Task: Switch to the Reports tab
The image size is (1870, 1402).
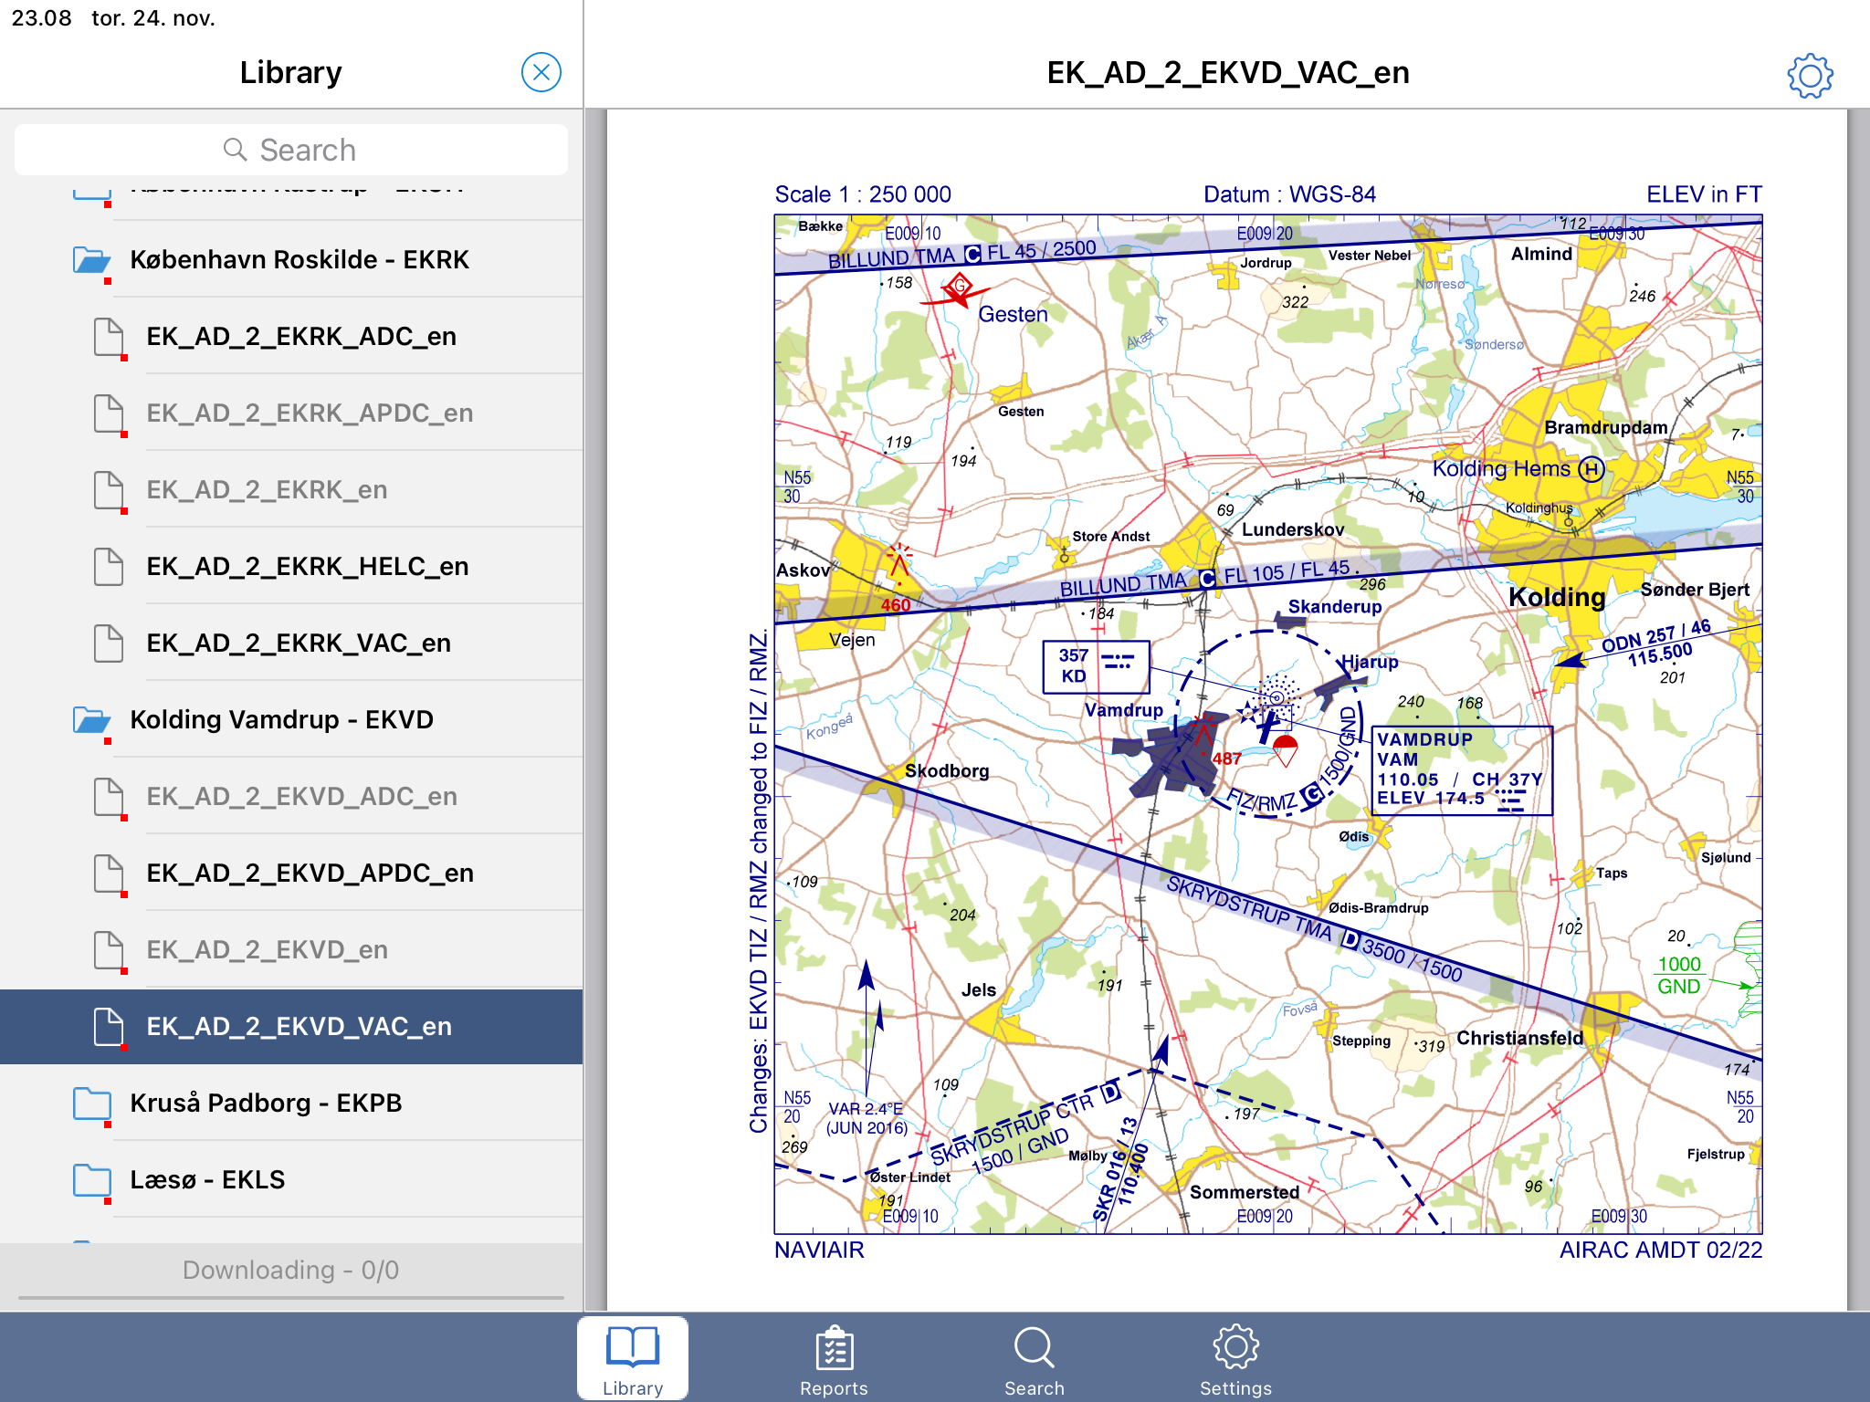Action: point(834,1359)
